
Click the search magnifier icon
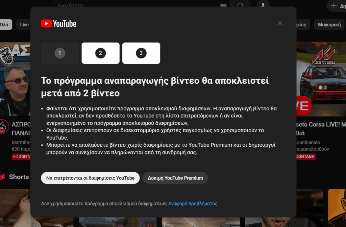click(x=240, y=5)
